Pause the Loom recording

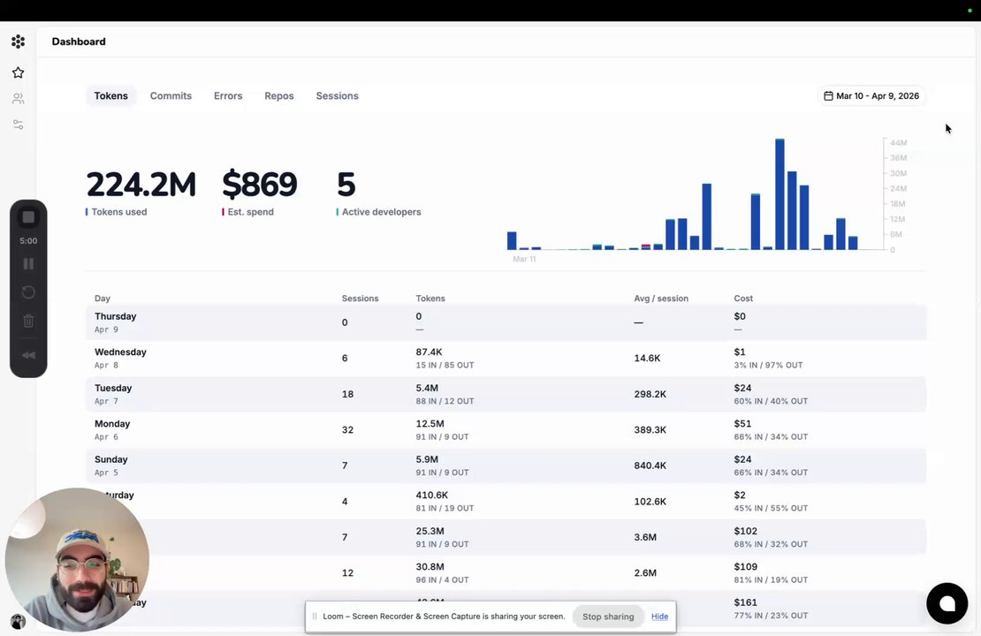28,264
